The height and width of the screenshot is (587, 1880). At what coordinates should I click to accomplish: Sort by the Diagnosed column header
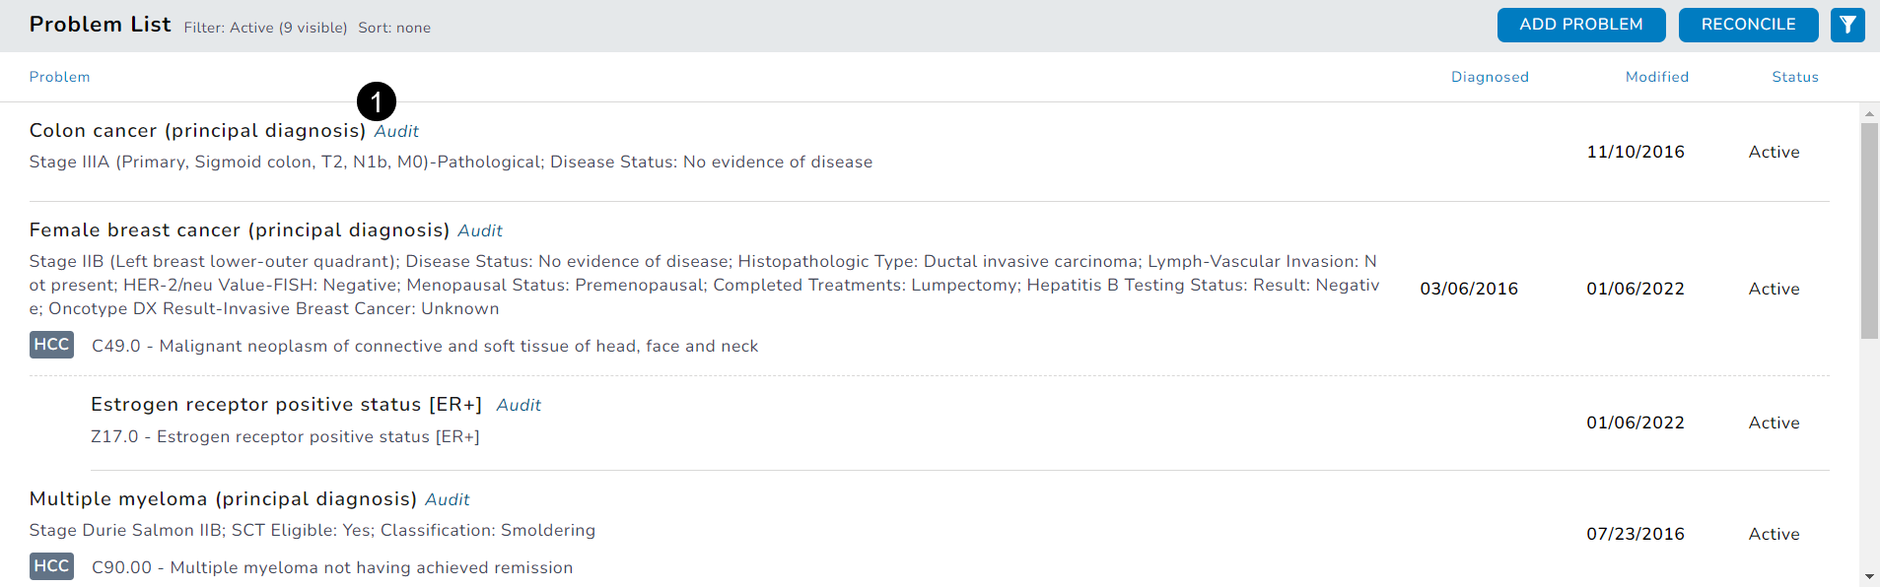pos(1490,77)
